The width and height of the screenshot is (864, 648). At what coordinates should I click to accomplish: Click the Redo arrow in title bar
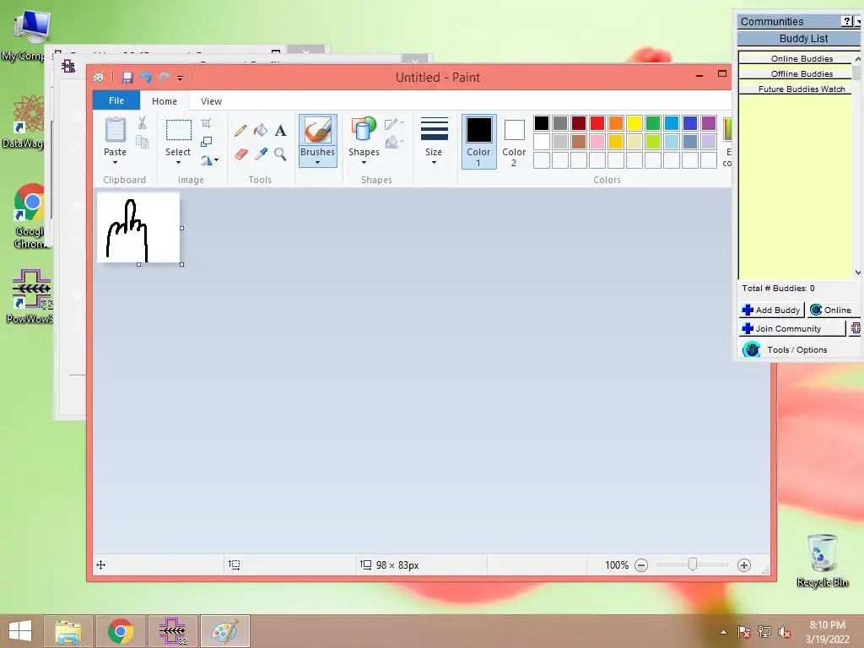point(164,78)
